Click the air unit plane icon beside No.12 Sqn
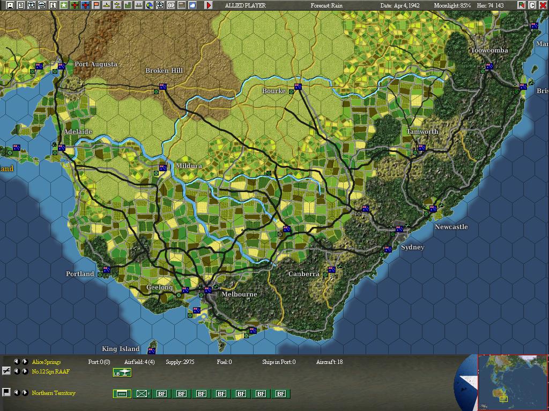The height and width of the screenshot is (411, 549). (6, 371)
